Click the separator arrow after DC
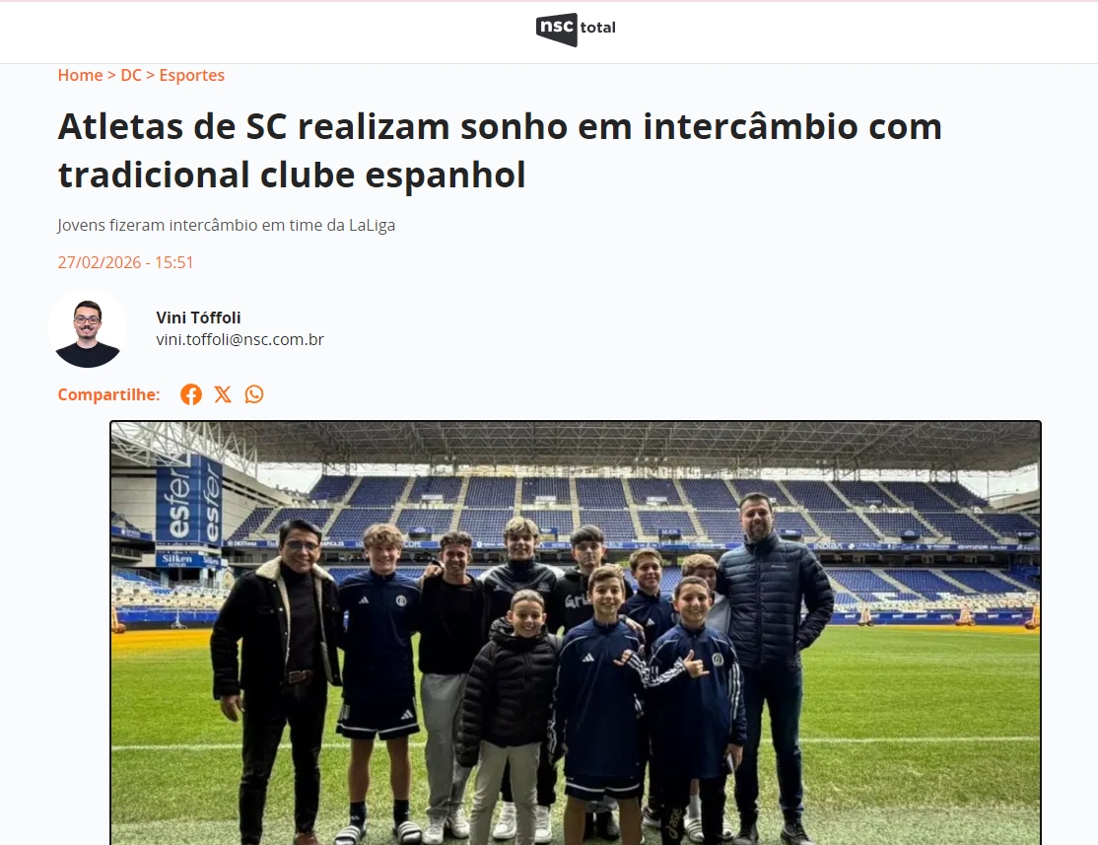Screen dimensions: 1098x845 (150, 75)
